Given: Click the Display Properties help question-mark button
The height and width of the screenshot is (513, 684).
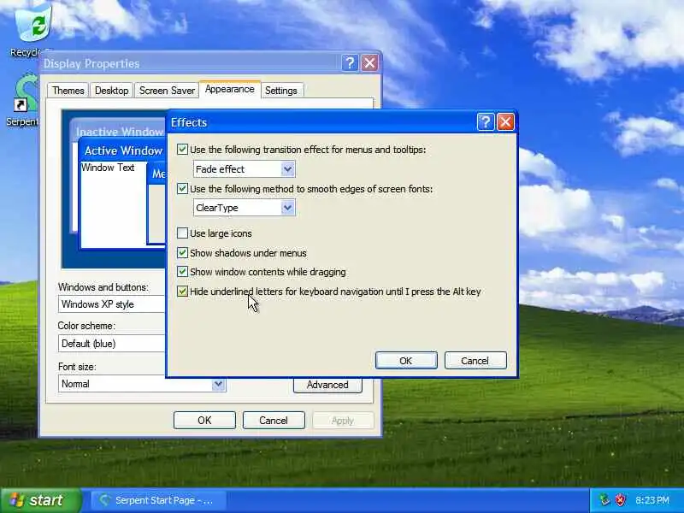Looking at the screenshot, I should 350,63.
